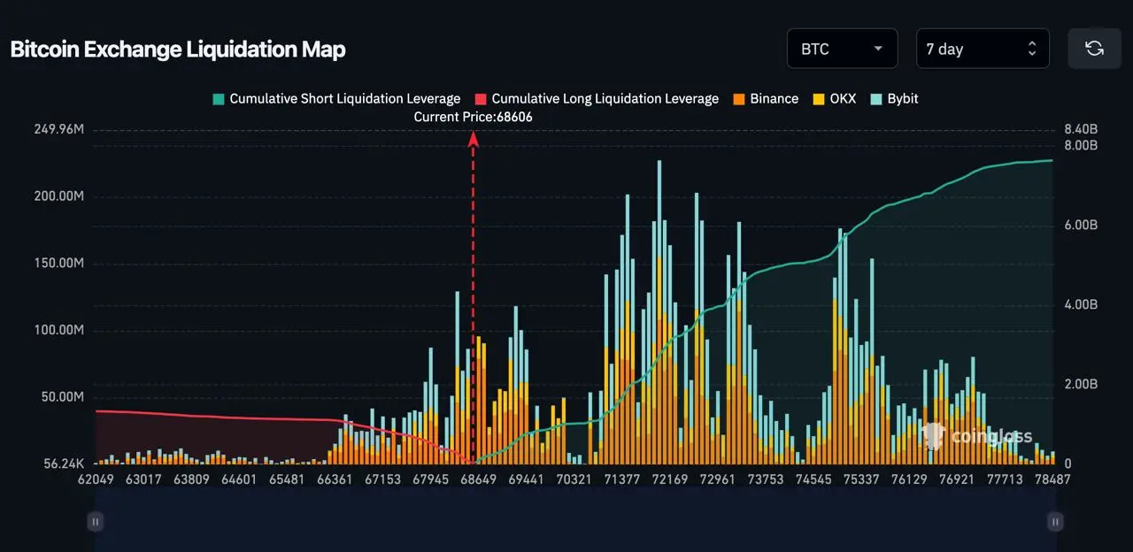Click the Bitcoin Exchange Liquidation Map title

pos(178,50)
